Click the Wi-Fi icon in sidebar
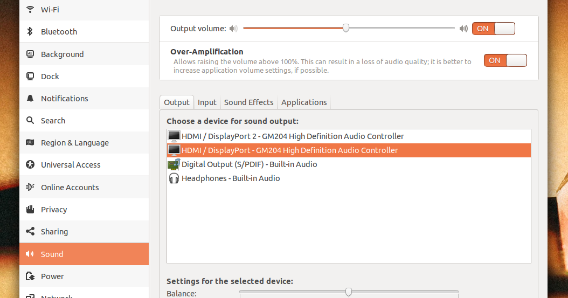The image size is (568, 298). click(30, 10)
